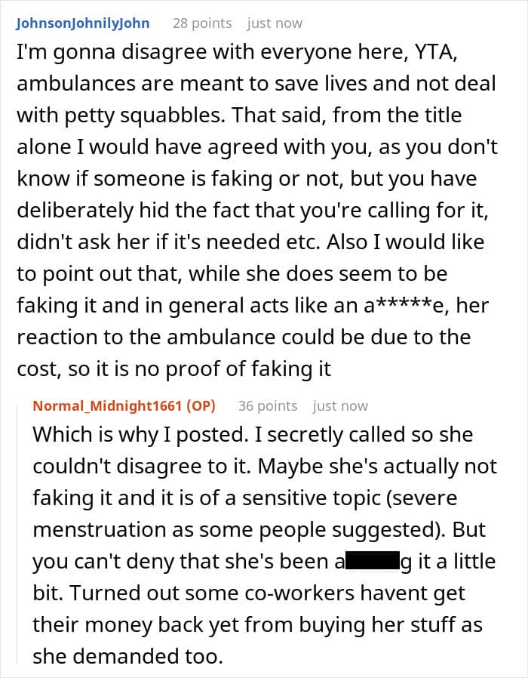
Task: Click the words "proof of faking it"
Action: 248,369
